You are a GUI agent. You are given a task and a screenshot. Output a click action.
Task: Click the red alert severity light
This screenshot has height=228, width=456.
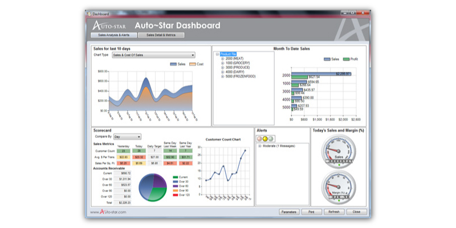[259, 139]
